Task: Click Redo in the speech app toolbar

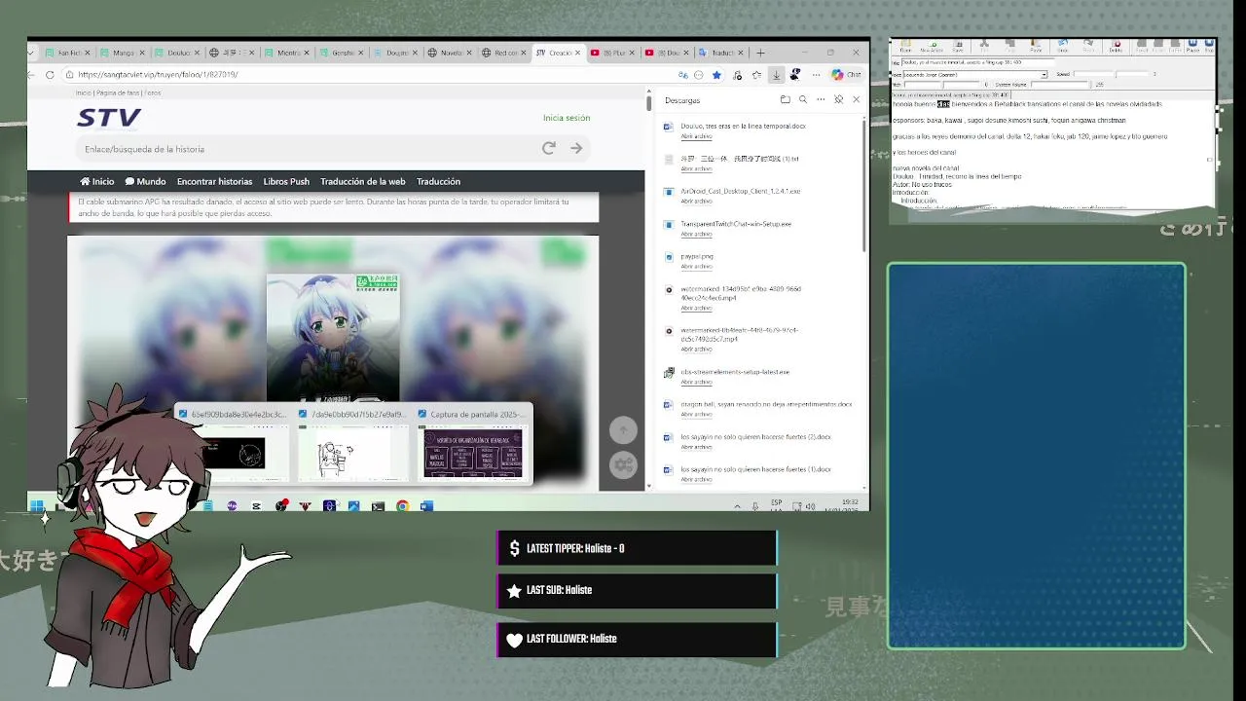Action: tap(1088, 46)
